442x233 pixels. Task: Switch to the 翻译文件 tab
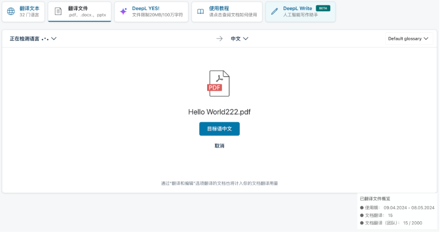(x=80, y=12)
